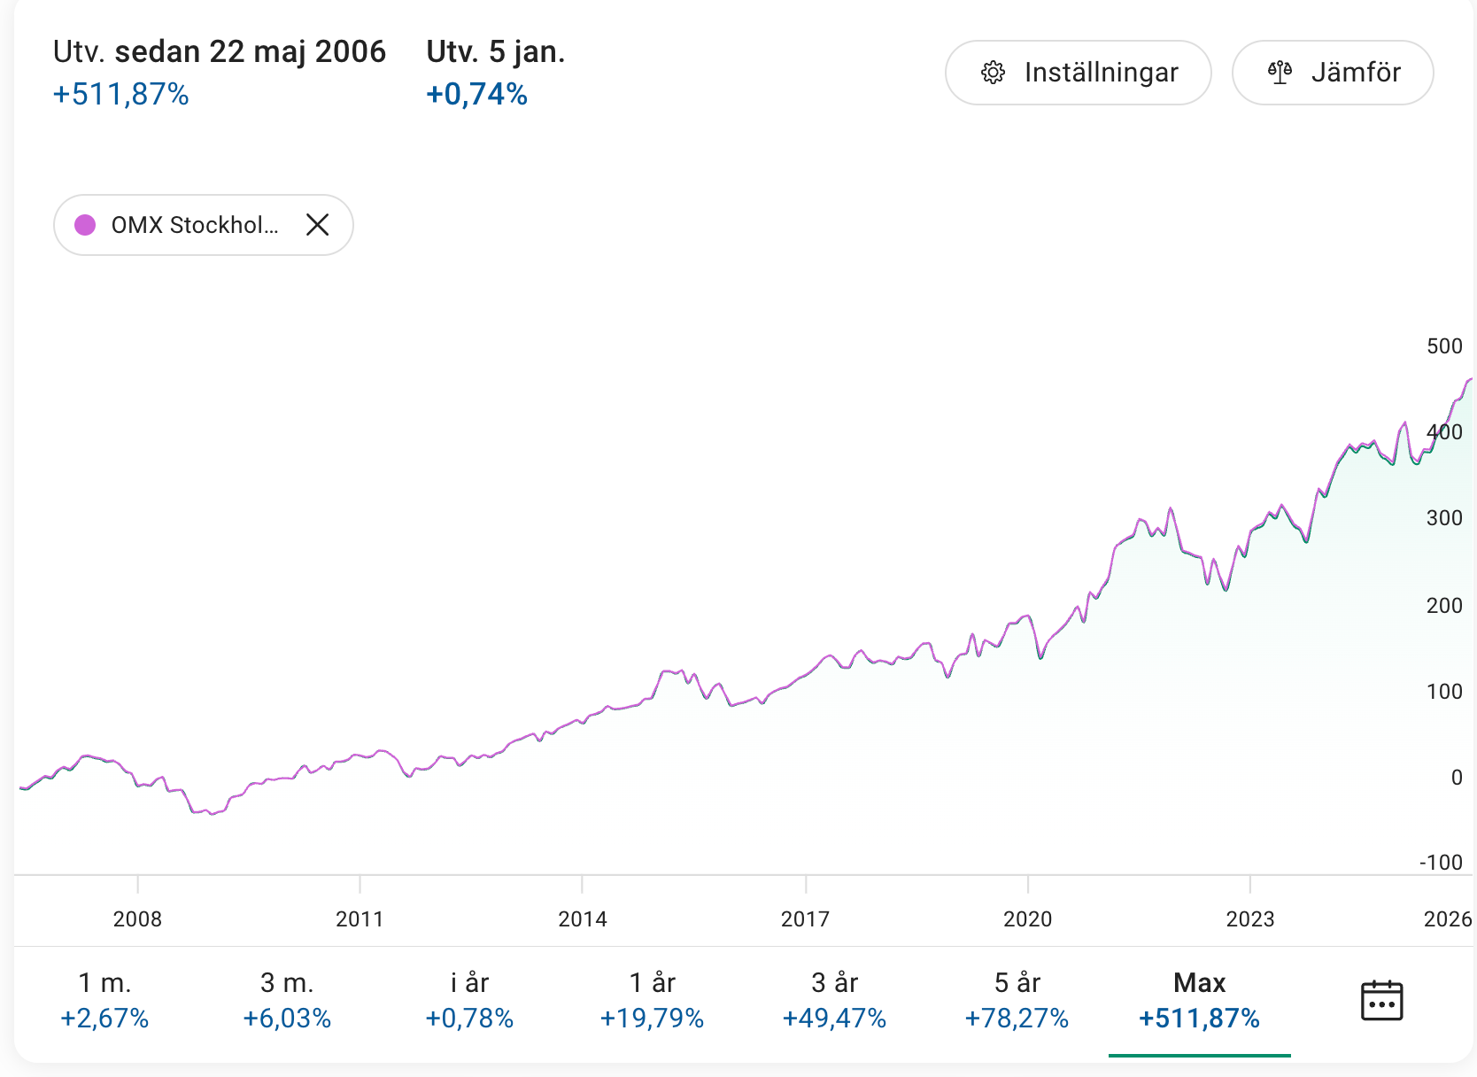Switch to the 3 m. period
This screenshot has height=1077, width=1477.
coord(287,1000)
